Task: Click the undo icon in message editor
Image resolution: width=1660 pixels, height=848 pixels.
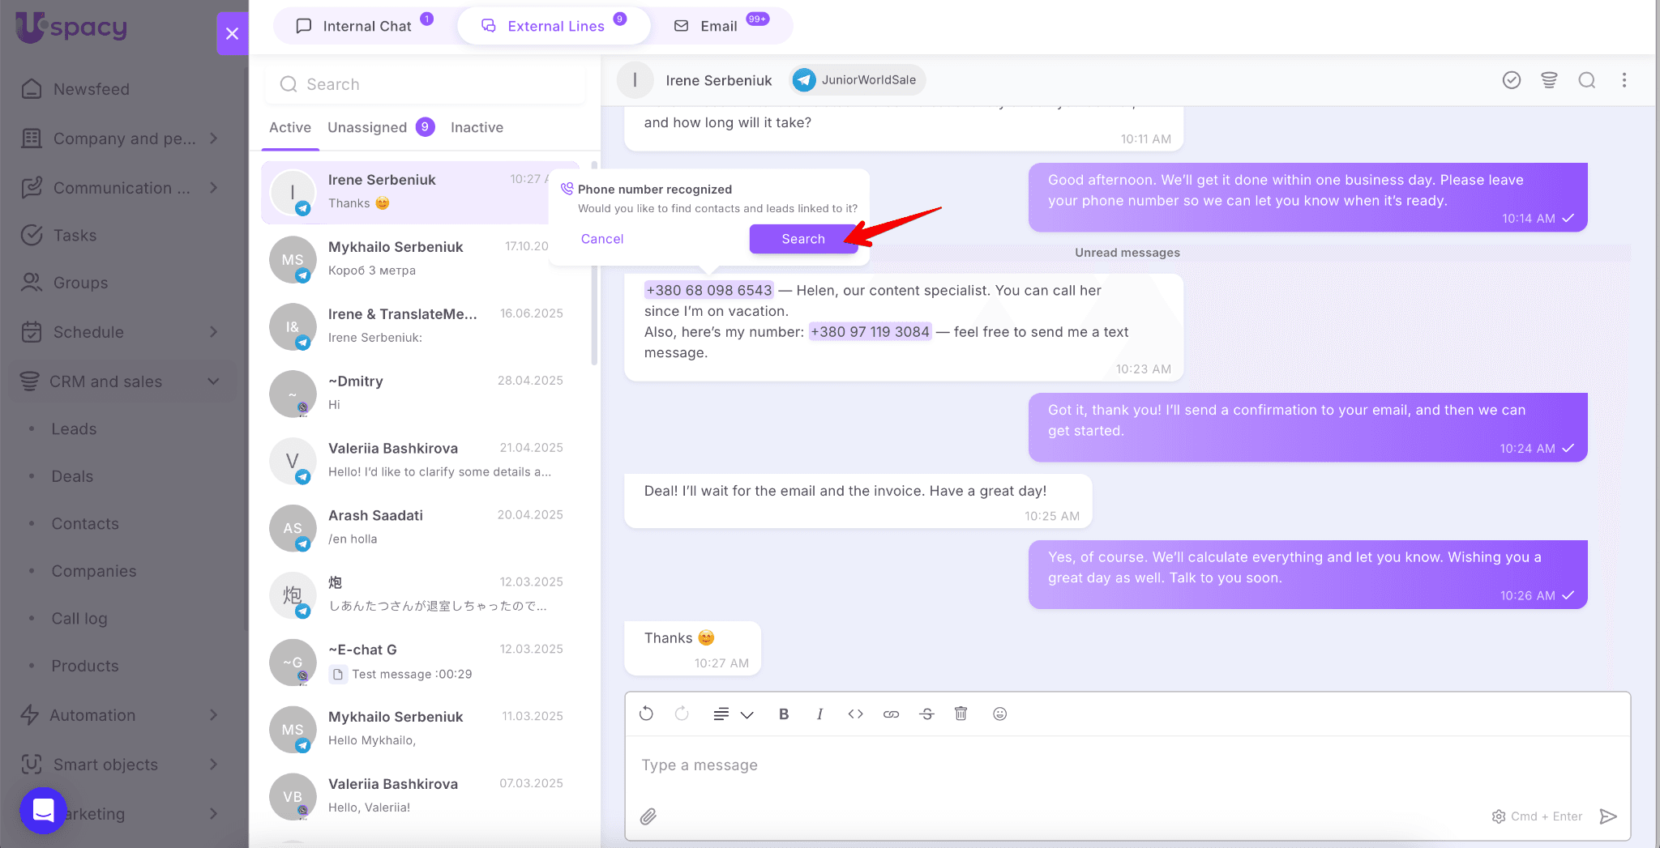Action: [x=646, y=714]
